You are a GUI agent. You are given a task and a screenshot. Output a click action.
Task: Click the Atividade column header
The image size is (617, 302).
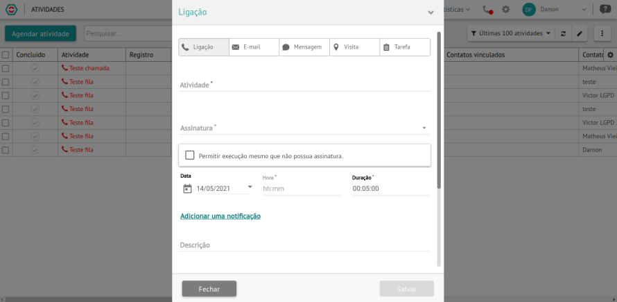[x=92, y=55]
